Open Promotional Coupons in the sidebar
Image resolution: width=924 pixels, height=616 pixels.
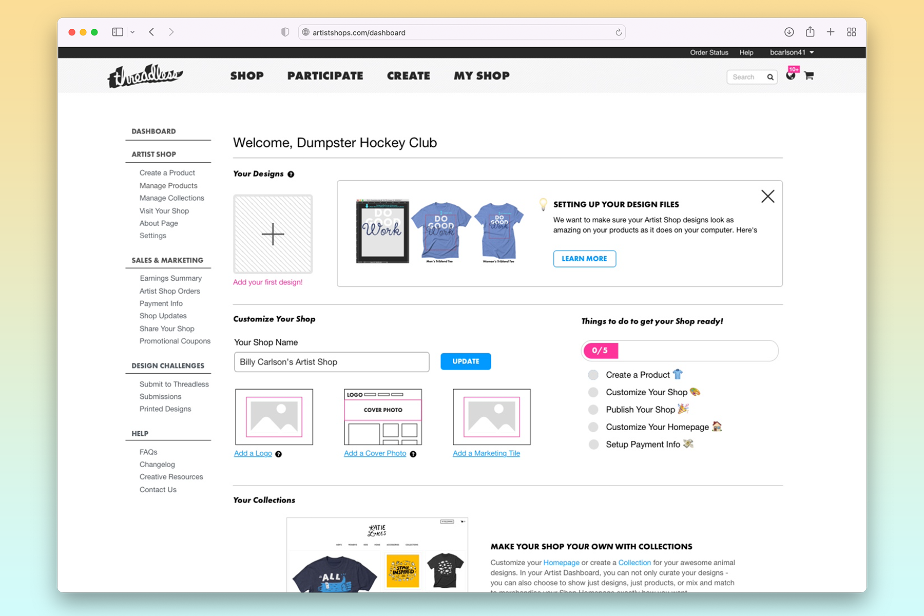coord(175,341)
